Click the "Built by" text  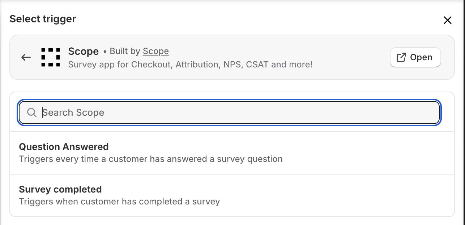[125, 52]
